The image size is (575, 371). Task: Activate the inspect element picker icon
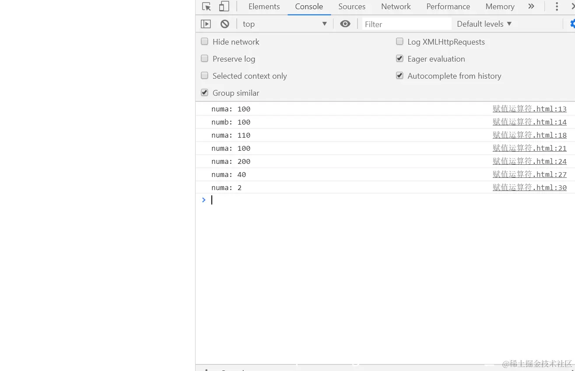(x=207, y=7)
